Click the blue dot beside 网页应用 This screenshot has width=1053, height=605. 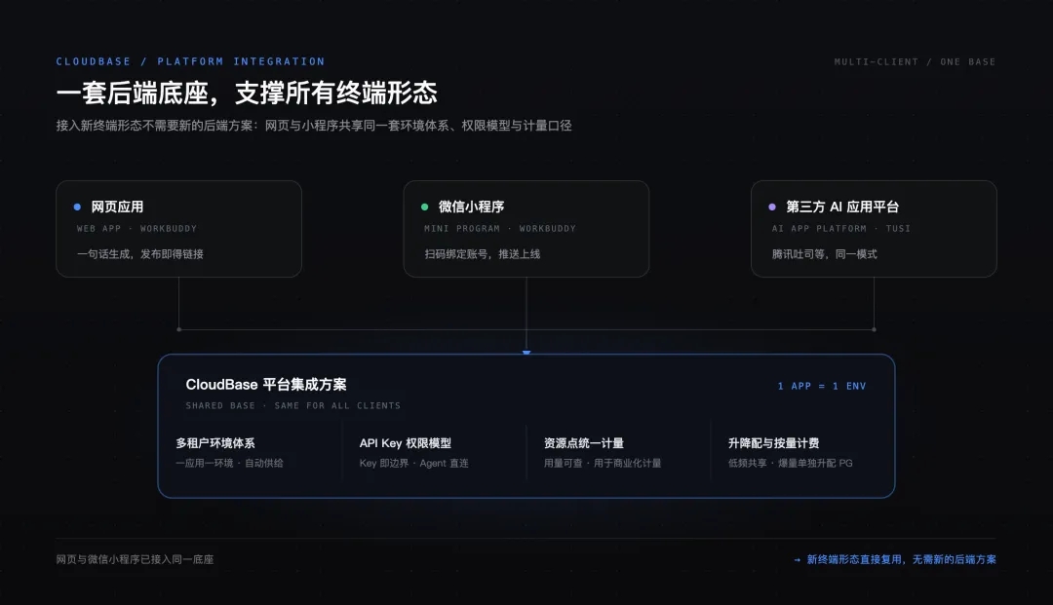(x=77, y=207)
